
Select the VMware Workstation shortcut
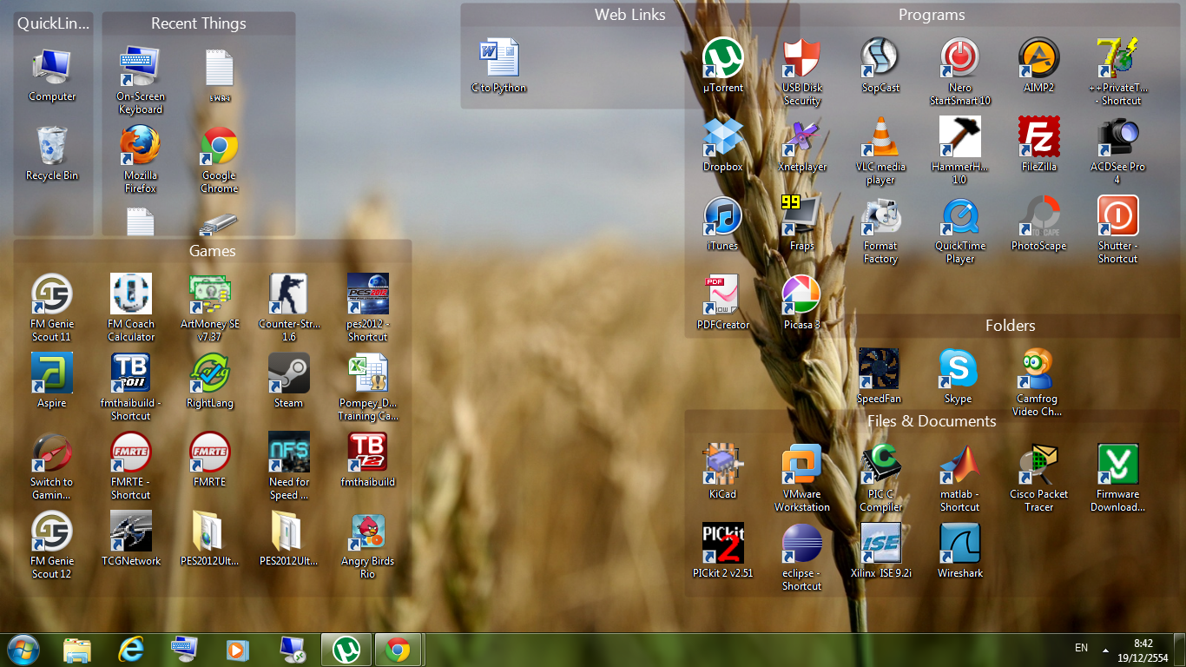801,479
